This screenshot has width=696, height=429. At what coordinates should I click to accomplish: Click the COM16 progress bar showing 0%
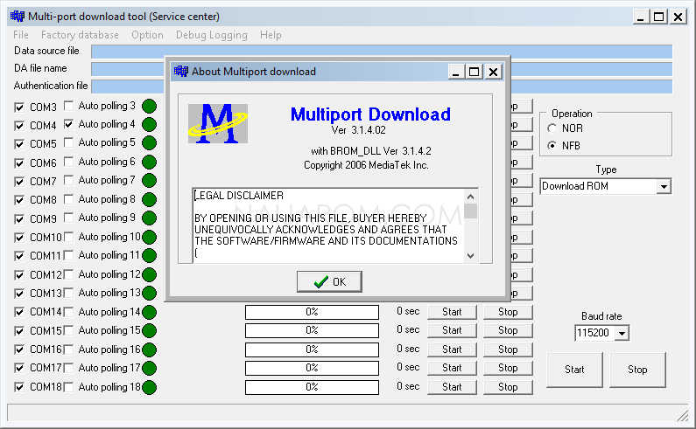point(312,349)
